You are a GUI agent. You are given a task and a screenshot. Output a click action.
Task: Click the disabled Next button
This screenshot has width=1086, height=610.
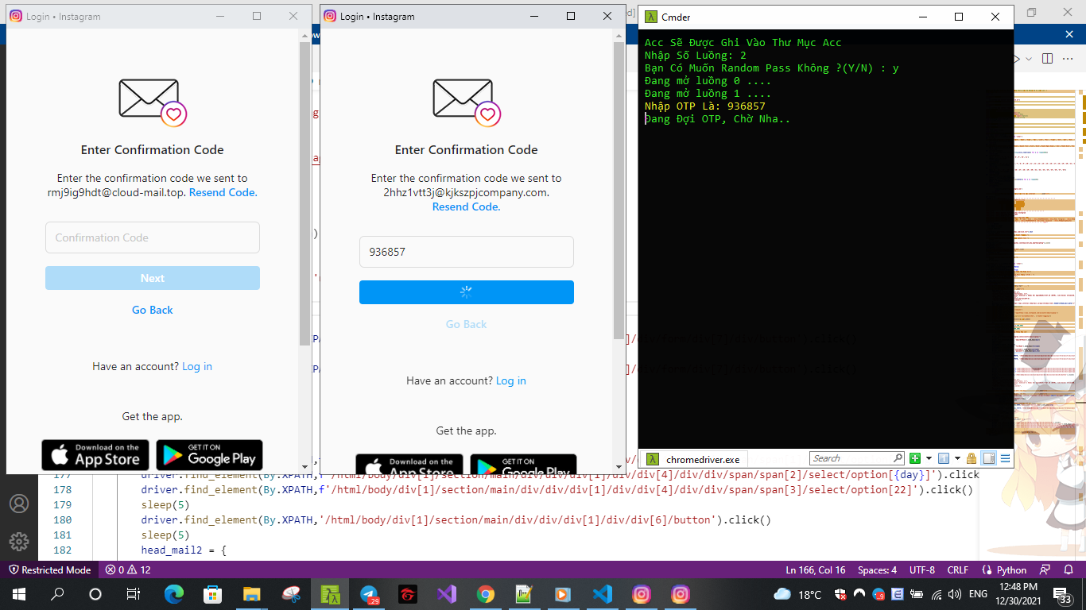pyautogui.click(x=153, y=278)
